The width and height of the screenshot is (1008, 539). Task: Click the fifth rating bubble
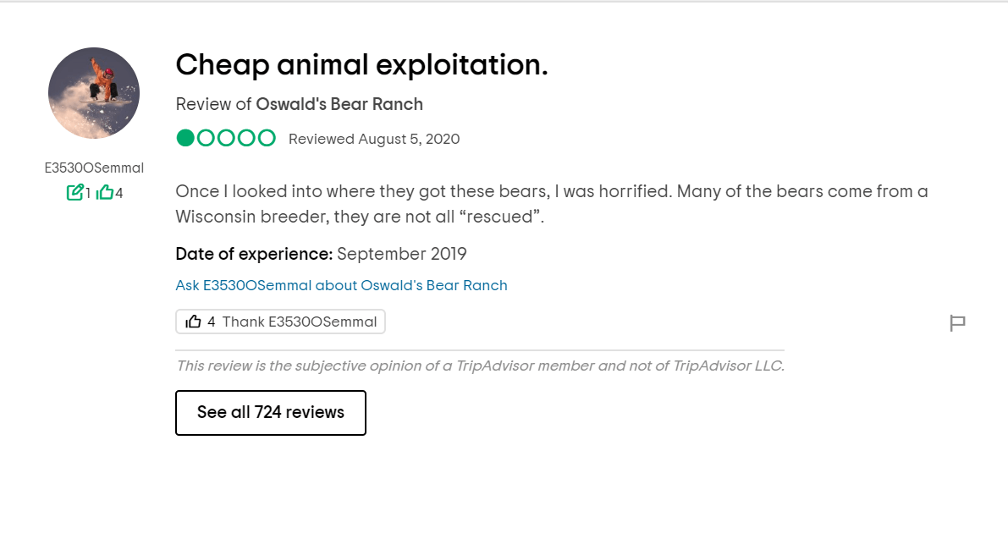(267, 138)
